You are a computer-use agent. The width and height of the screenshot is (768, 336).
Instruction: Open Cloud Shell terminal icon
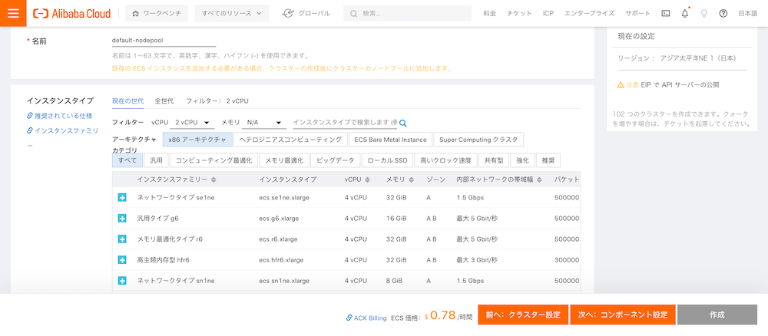665,13
